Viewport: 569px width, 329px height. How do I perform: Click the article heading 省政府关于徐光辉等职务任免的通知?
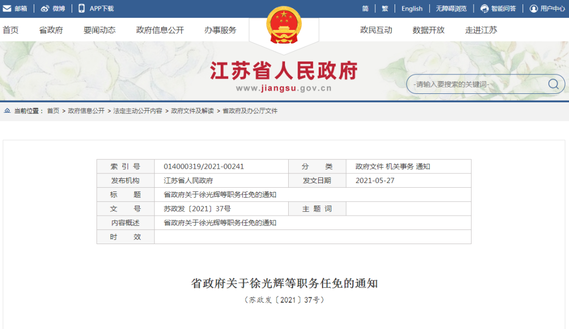[284, 283]
